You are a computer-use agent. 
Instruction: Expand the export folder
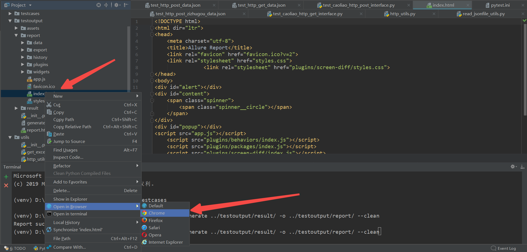click(x=23, y=50)
